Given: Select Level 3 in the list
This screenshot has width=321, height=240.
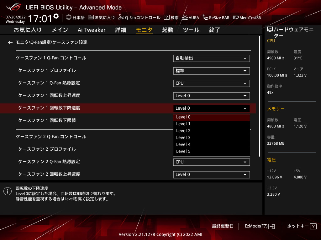Looking at the screenshot, I should [x=212, y=138].
